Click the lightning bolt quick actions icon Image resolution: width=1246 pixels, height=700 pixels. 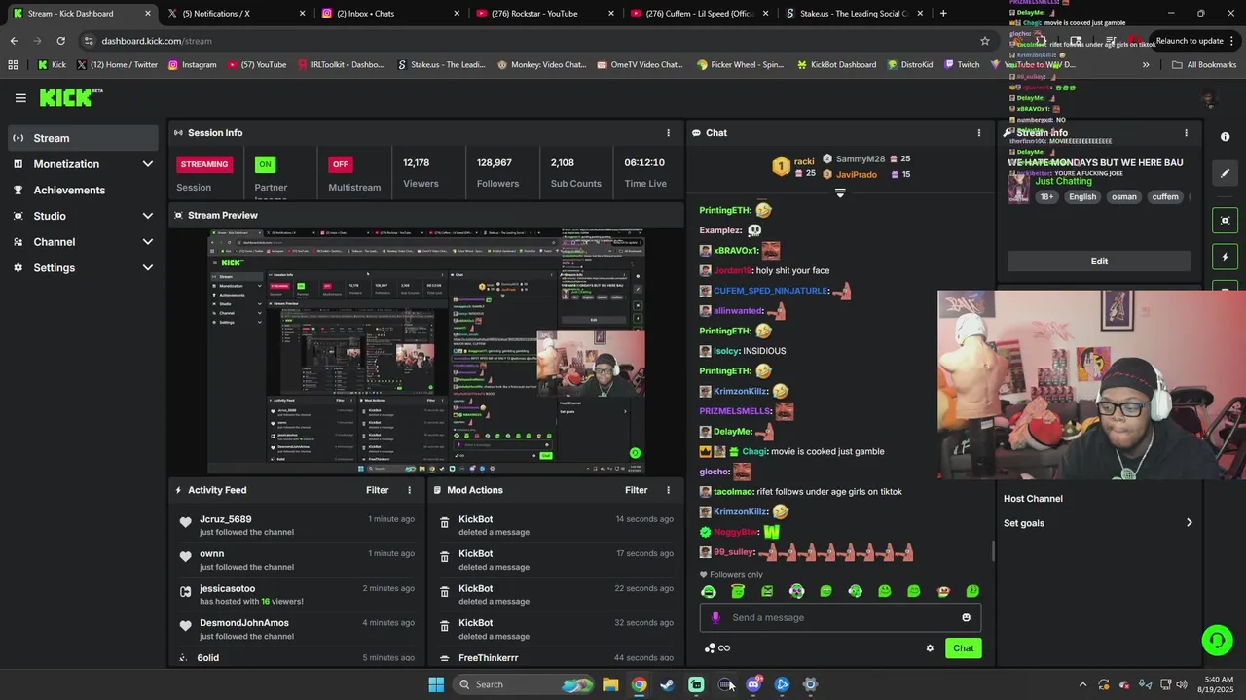[1226, 257]
